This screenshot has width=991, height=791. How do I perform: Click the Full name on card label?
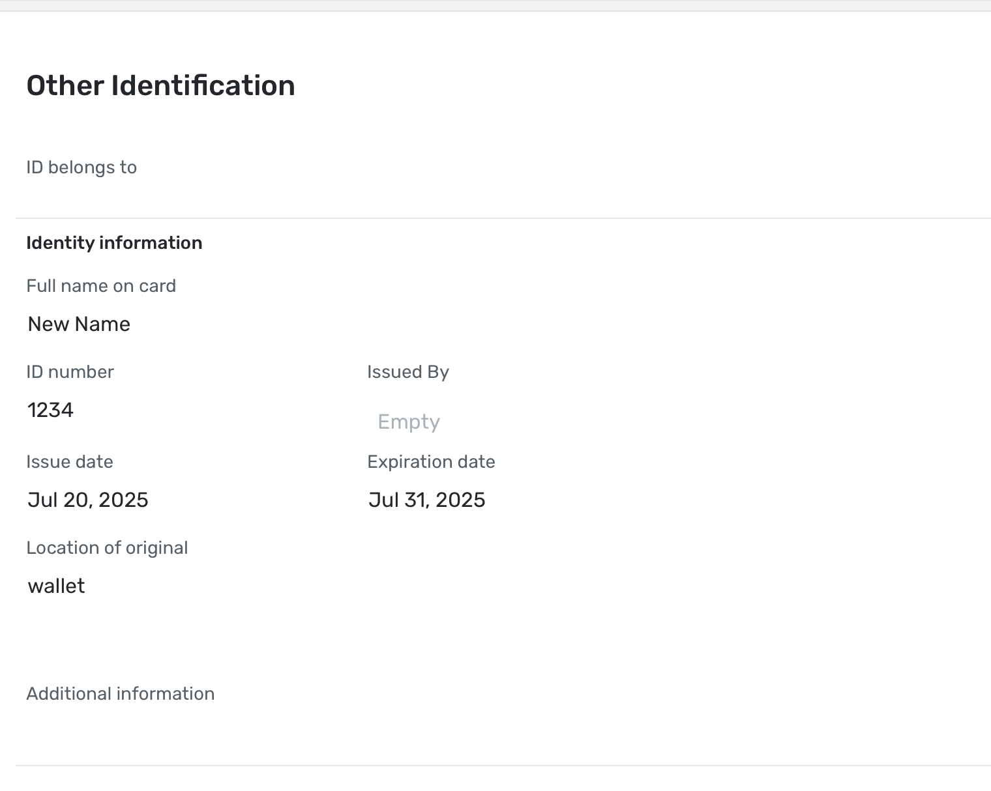pos(101,286)
